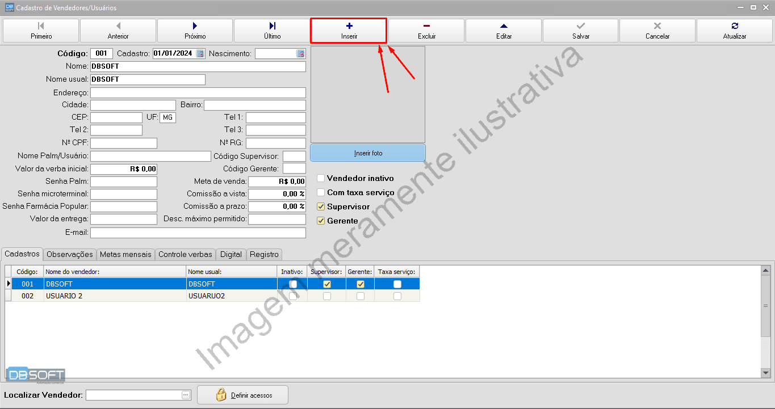This screenshot has height=409, width=775.
Task: Click the Tel 1 input field
Action: pos(276,117)
